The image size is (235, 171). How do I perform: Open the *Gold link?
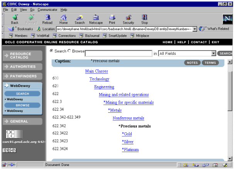127,134
